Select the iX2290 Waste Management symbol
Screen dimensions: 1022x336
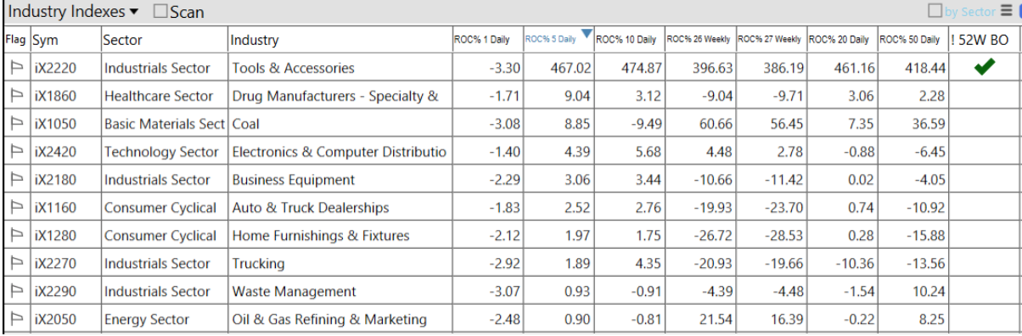56,292
